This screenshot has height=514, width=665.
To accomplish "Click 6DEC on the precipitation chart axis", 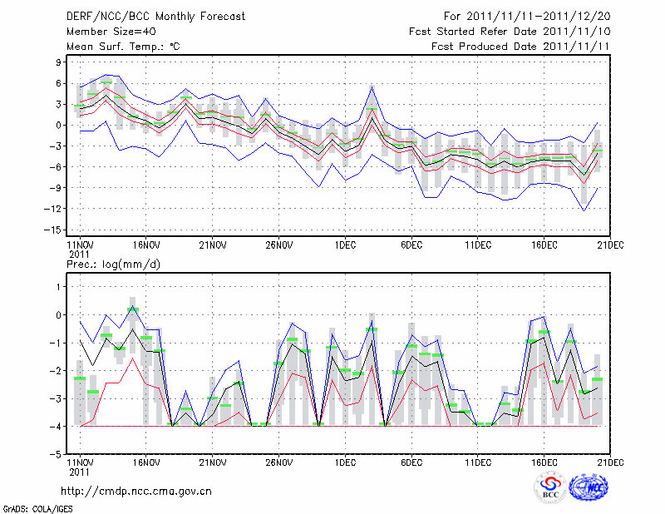I will pos(412,462).
